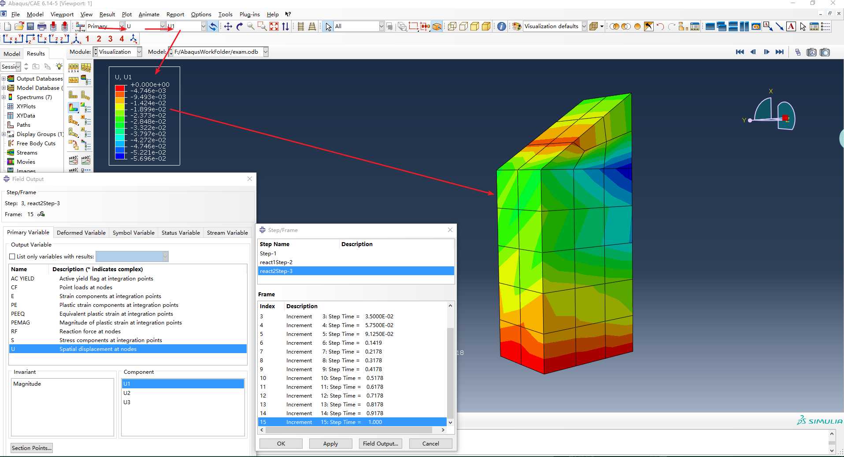The image size is (844, 457).
Task: Open the Module Visualization dropdown
Action: [x=139, y=52]
